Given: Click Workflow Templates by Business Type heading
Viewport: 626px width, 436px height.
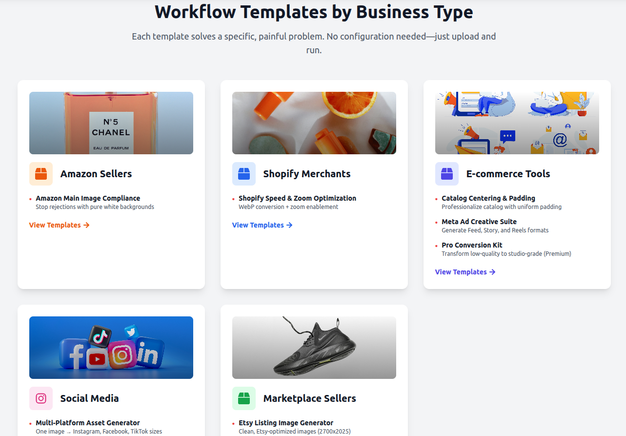Looking at the screenshot, I should click(x=314, y=12).
